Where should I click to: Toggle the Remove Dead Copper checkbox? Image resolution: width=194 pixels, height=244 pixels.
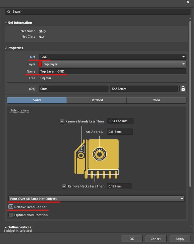click(x=11, y=207)
